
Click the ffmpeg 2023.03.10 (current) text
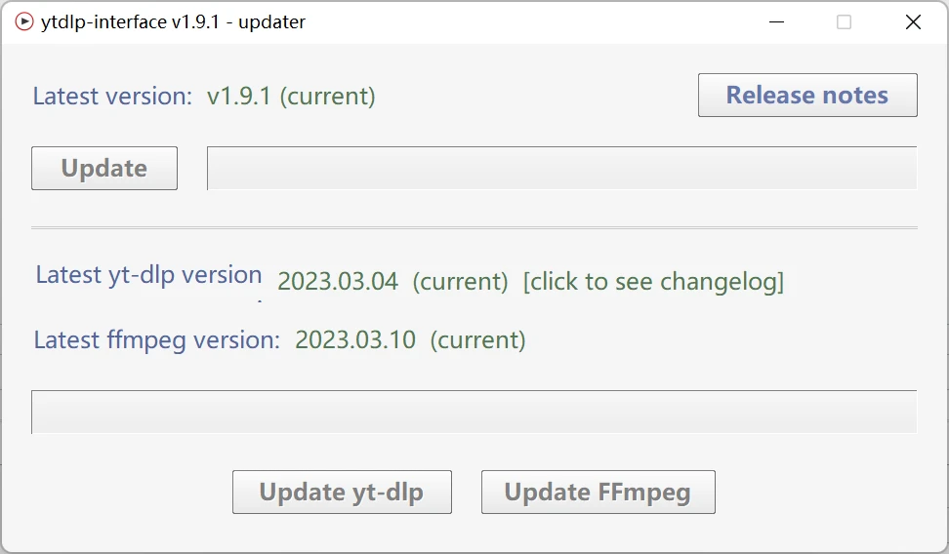pos(410,340)
